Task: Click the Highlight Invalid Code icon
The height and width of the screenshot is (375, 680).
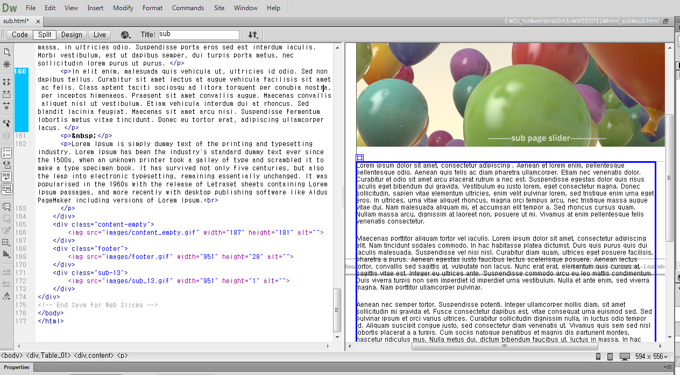Action: coord(6,164)
